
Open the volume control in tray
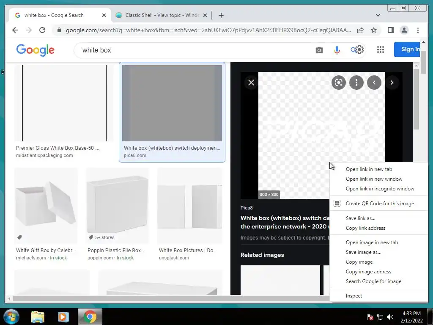390,317
